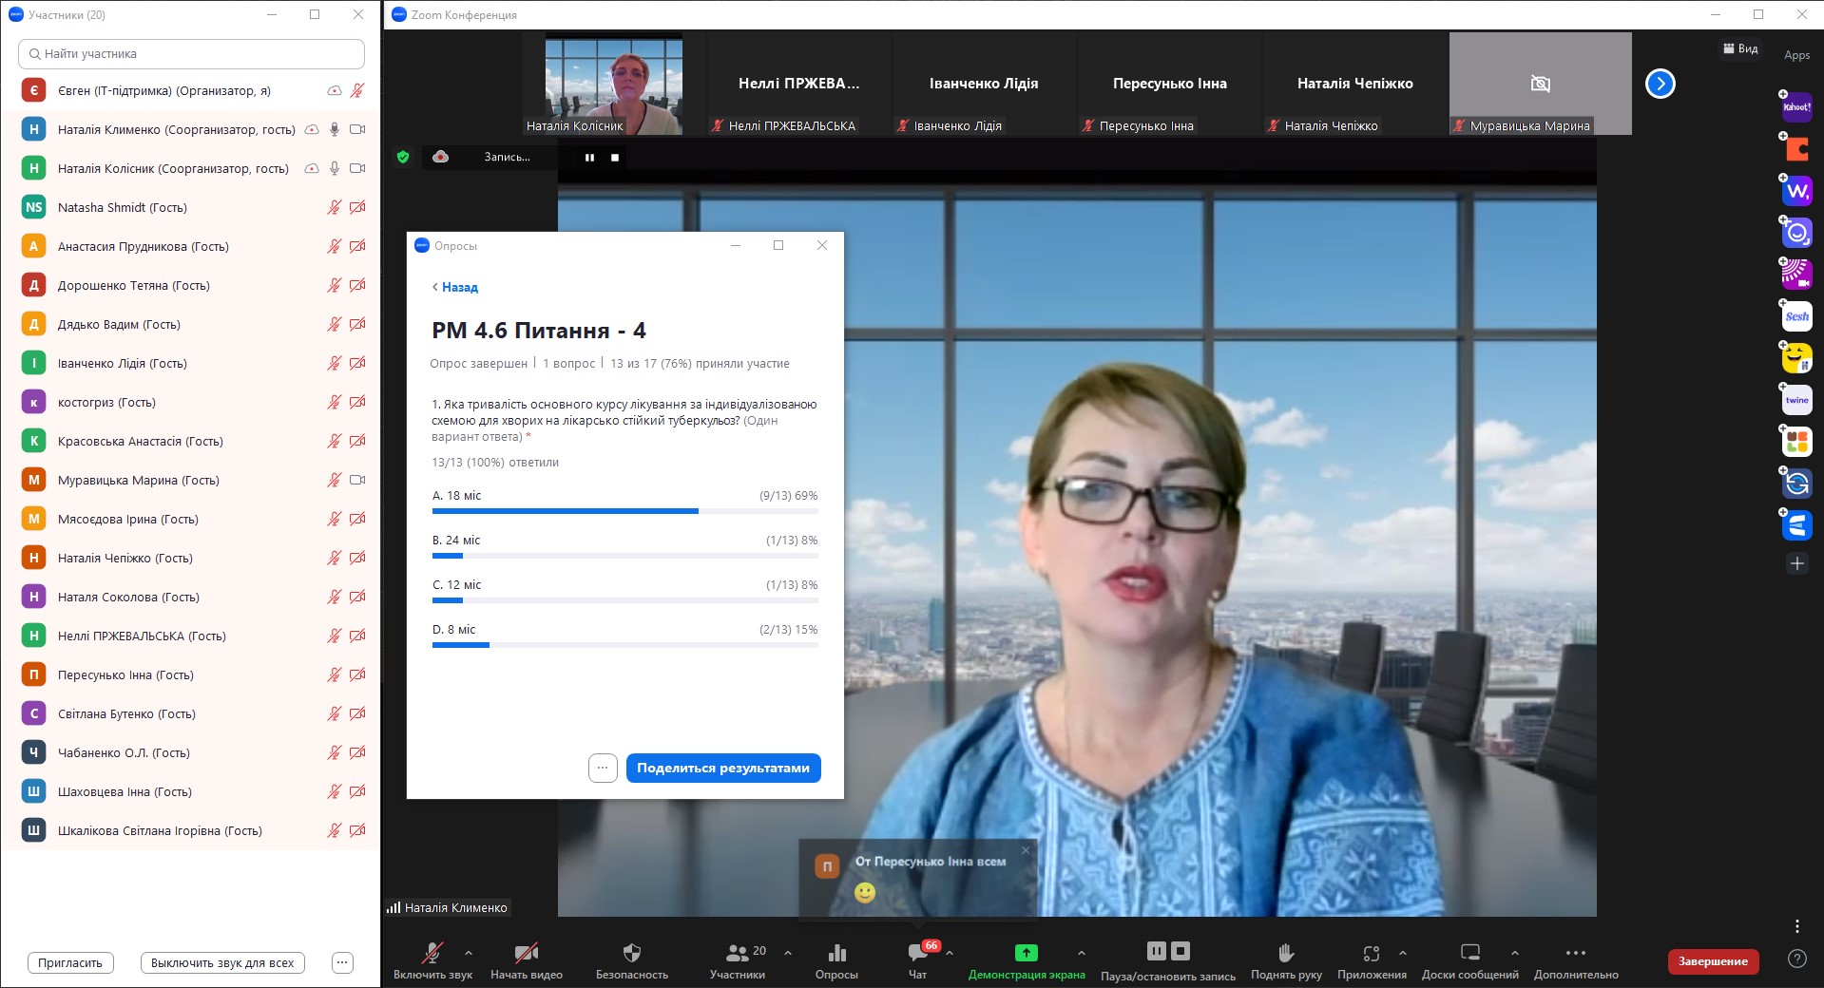Click the Security shield button
1824x988 pixels.
tap(631, 953)
